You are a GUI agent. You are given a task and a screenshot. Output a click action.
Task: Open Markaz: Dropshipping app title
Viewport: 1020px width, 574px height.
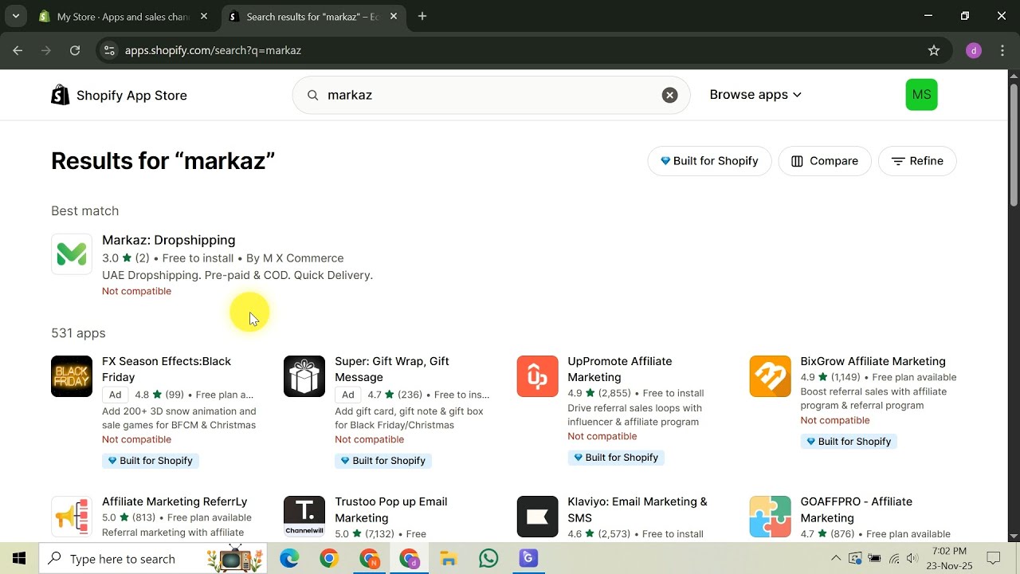tap(168, 240)
